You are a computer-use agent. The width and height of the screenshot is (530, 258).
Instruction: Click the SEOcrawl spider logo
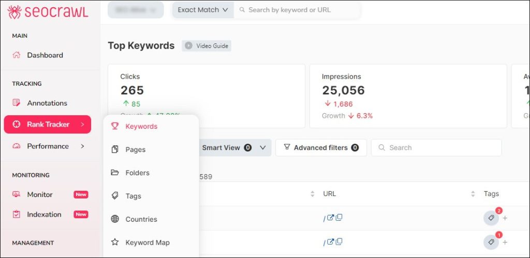tap(14, 12)
